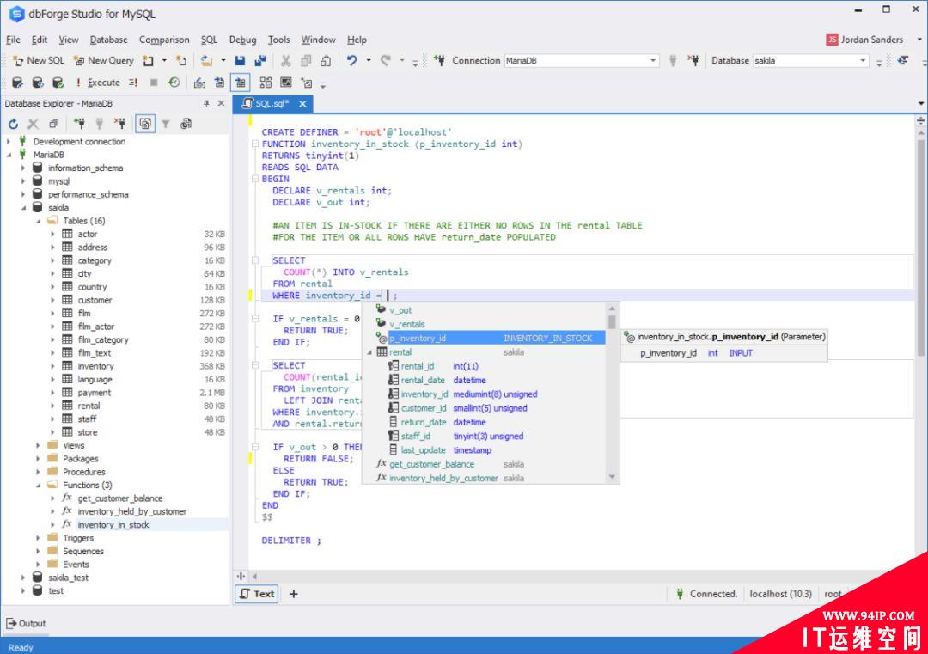Click the Copy icon in the main toolbar
Screen dimensions: 928x654
click(306, 60)
